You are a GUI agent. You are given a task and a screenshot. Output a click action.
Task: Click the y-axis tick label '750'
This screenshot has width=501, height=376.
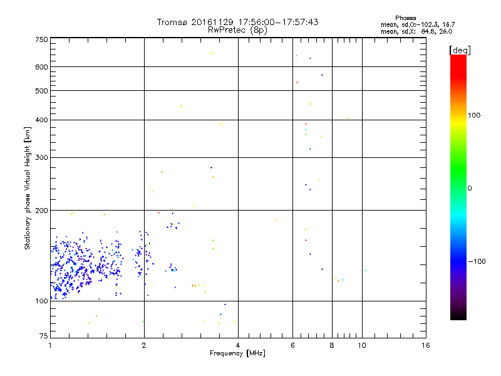tap(41, 39)
